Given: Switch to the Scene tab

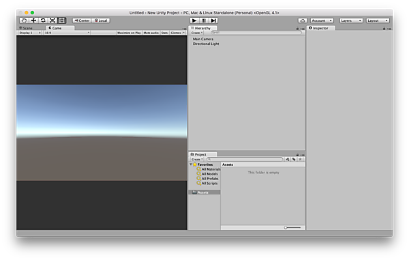Looking at the screenshot, I should tap(26, 28).
